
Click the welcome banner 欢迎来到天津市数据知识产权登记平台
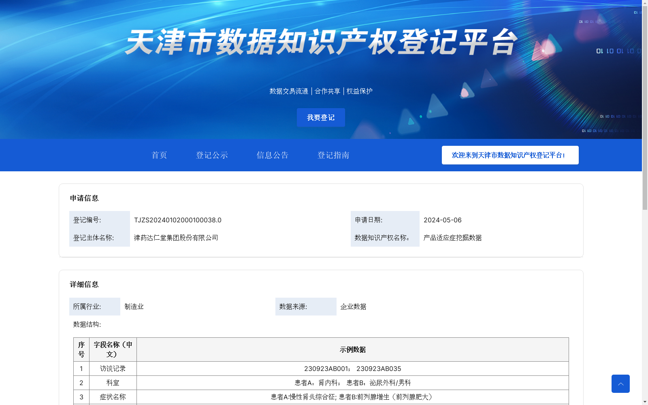[x=510, y=155]
